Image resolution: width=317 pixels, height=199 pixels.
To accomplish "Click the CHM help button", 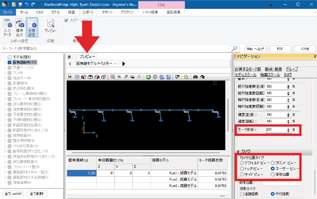I will tap(305, 48).
